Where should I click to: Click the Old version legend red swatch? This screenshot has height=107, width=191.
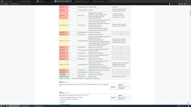point(64,78)
